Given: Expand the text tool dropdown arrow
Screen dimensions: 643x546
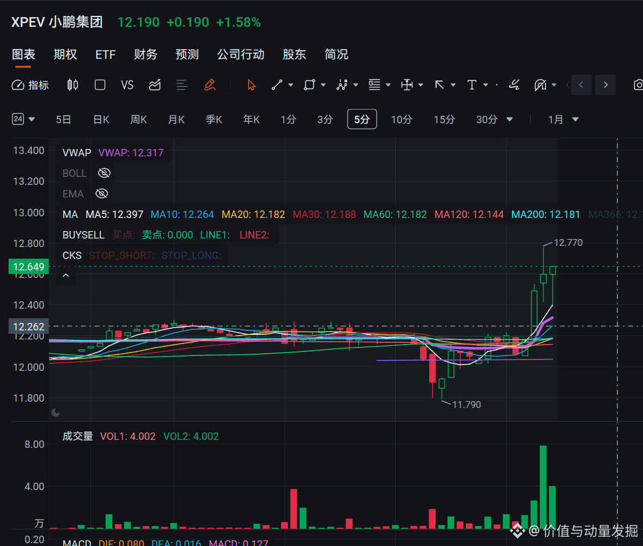Looking at the screenshot, I should tap(486, 85).
